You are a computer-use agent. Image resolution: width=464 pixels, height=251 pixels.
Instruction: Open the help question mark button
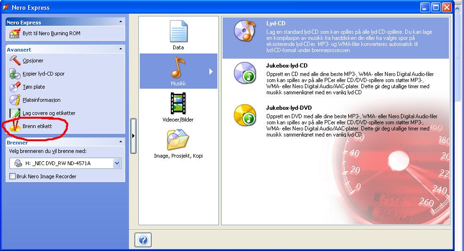click(143, 240)
